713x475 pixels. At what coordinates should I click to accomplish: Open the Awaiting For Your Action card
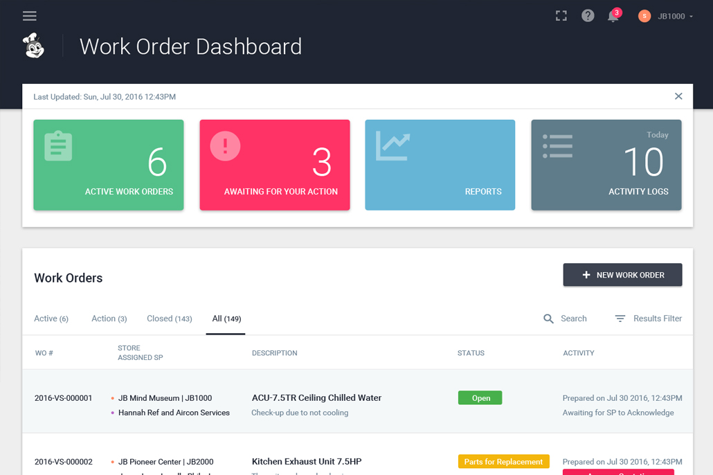click(275, 165)
